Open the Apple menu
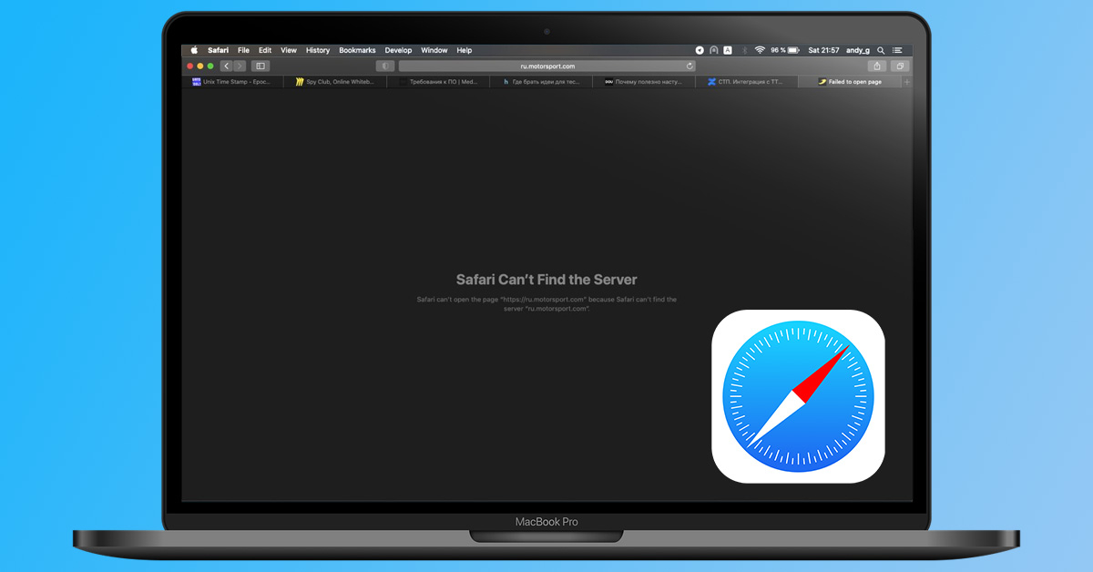The height and width of the screenshot is (572, 1093). coord(194,50)
